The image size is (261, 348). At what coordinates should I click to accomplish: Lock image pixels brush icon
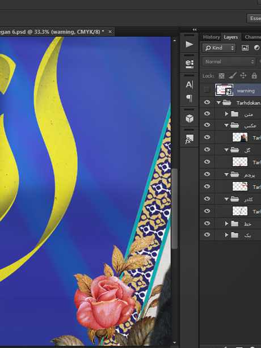pyautogui.click(x=232, y=76)
